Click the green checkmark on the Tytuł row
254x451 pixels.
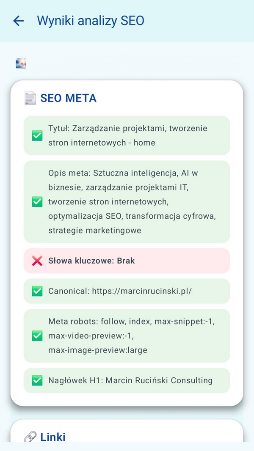[x=37, y=136]
